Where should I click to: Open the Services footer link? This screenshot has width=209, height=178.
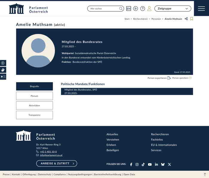coord(156,150)
